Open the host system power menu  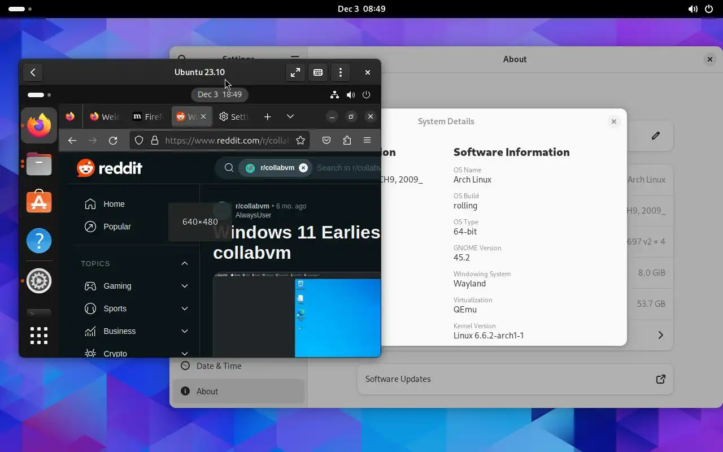709,9
